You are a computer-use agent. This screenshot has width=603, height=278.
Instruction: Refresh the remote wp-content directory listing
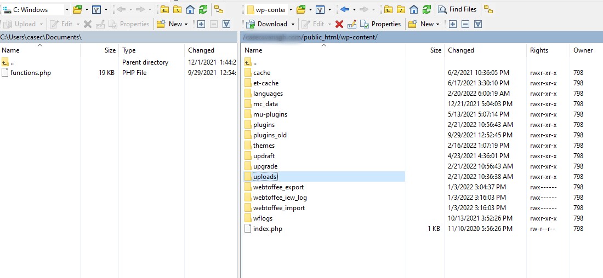point(426,9)
